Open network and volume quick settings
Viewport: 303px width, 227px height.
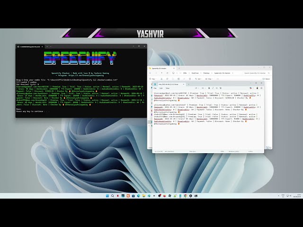click(x=289, y=196)
